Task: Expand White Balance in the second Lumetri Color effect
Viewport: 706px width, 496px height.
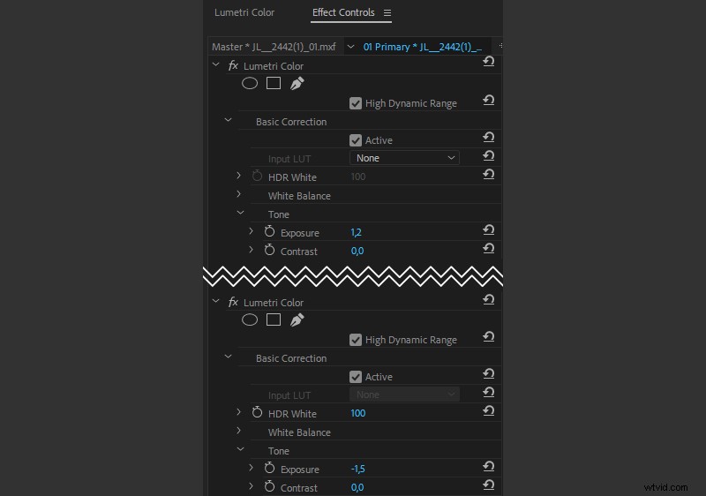Action: coord(238,431)
